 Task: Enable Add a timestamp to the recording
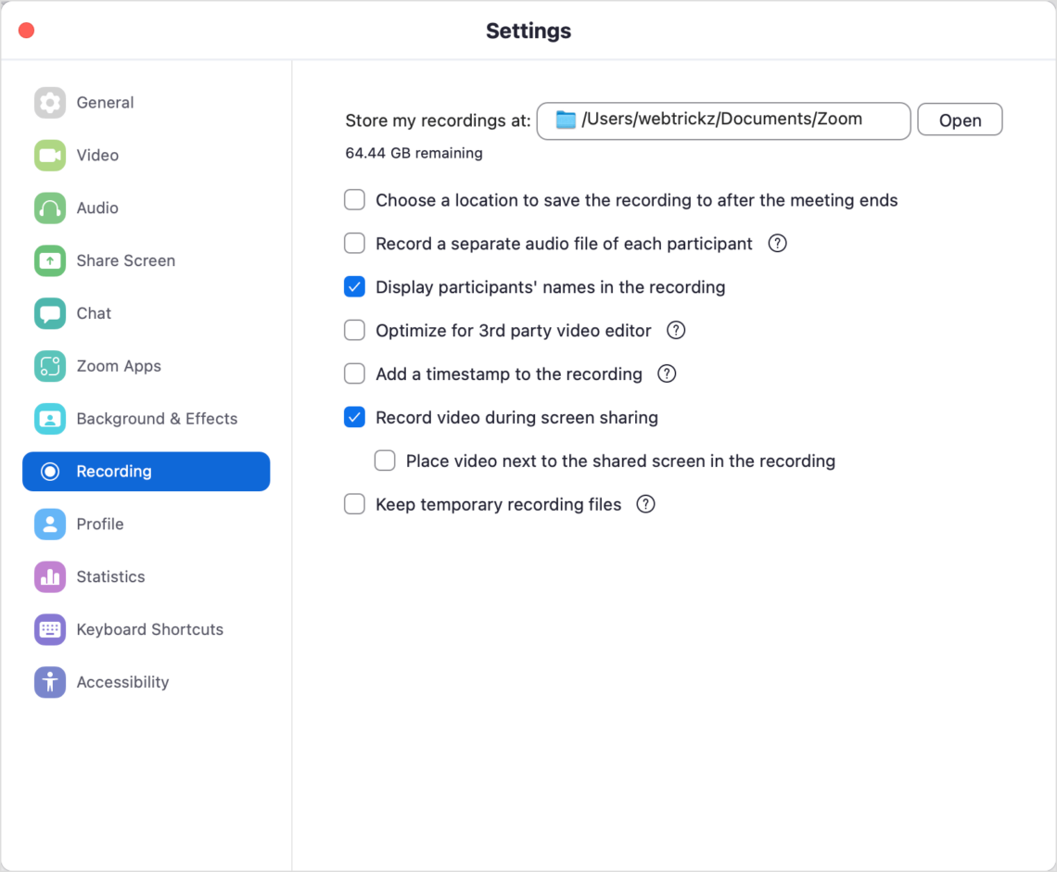(x=354, y=374)
